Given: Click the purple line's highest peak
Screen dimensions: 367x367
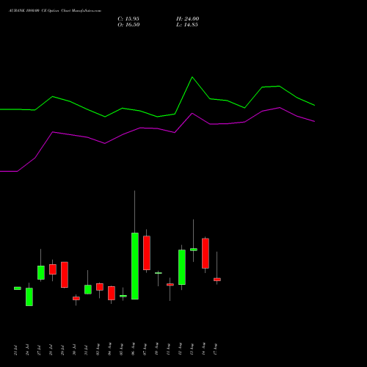Looking at the screenshot, I should coord(280,108).
